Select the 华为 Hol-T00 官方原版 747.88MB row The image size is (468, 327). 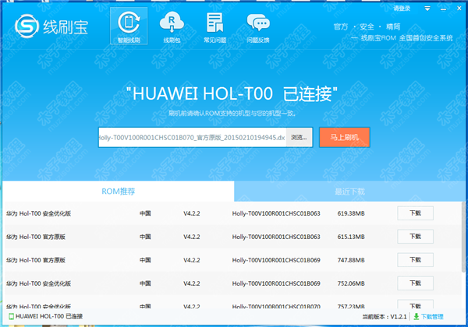232,260
